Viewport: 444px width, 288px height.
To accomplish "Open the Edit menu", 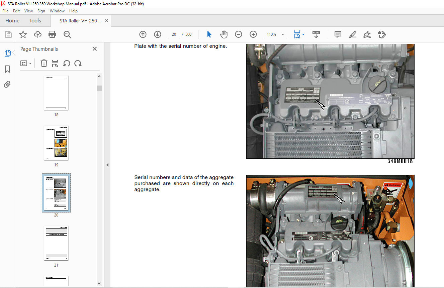I will point(16,11).
